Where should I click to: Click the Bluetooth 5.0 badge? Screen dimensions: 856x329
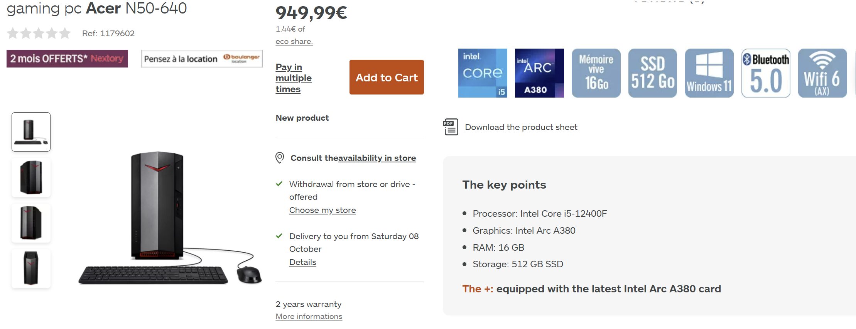[x=766, y=73]
